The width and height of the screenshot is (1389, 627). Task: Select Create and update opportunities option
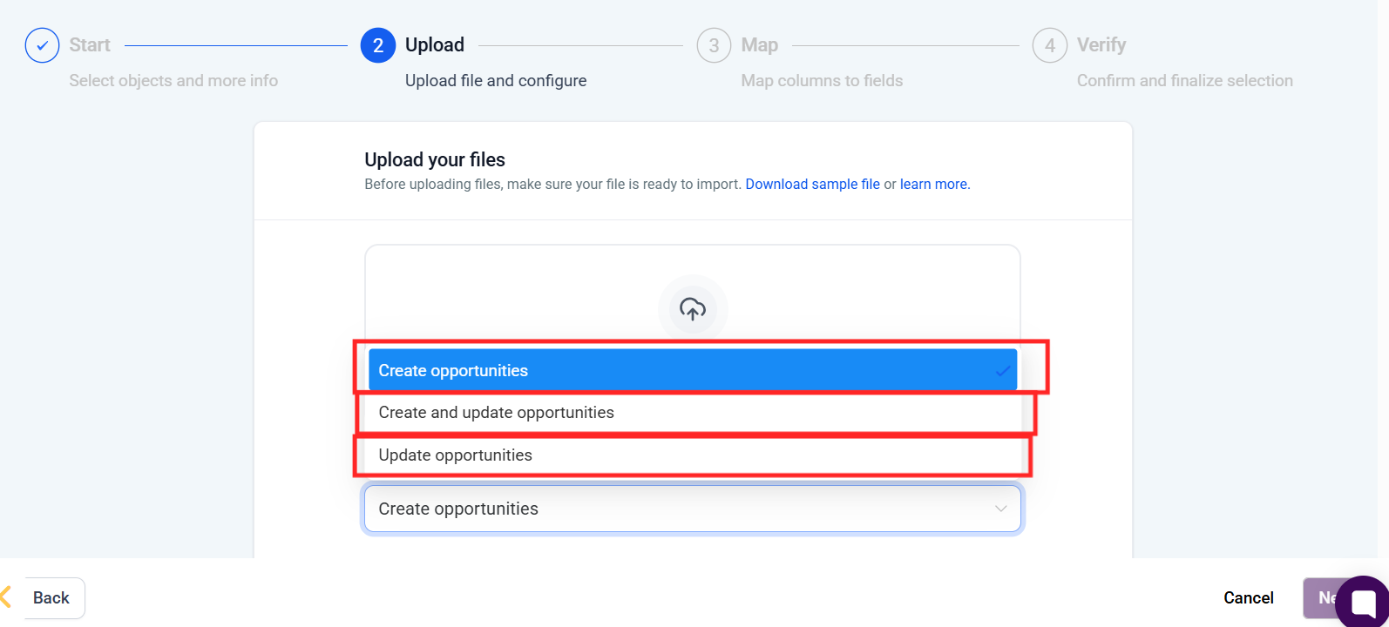pyautogui.click(x=496, y=413)
